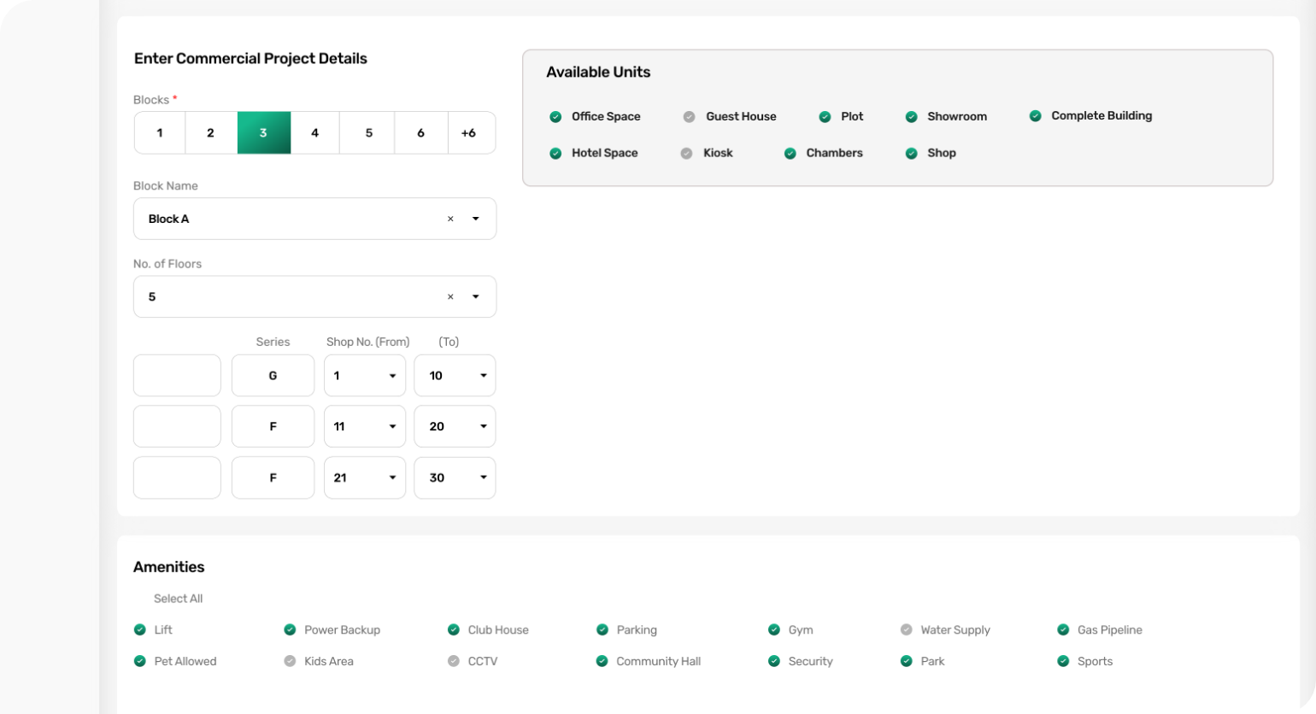Toggle the Complete Building unit checkmark

[x=1035, y=116]
